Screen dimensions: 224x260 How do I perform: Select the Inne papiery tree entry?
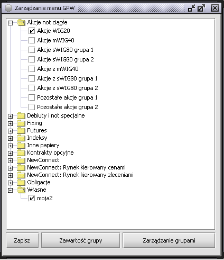pyautogui.click(x=43, y=146)
